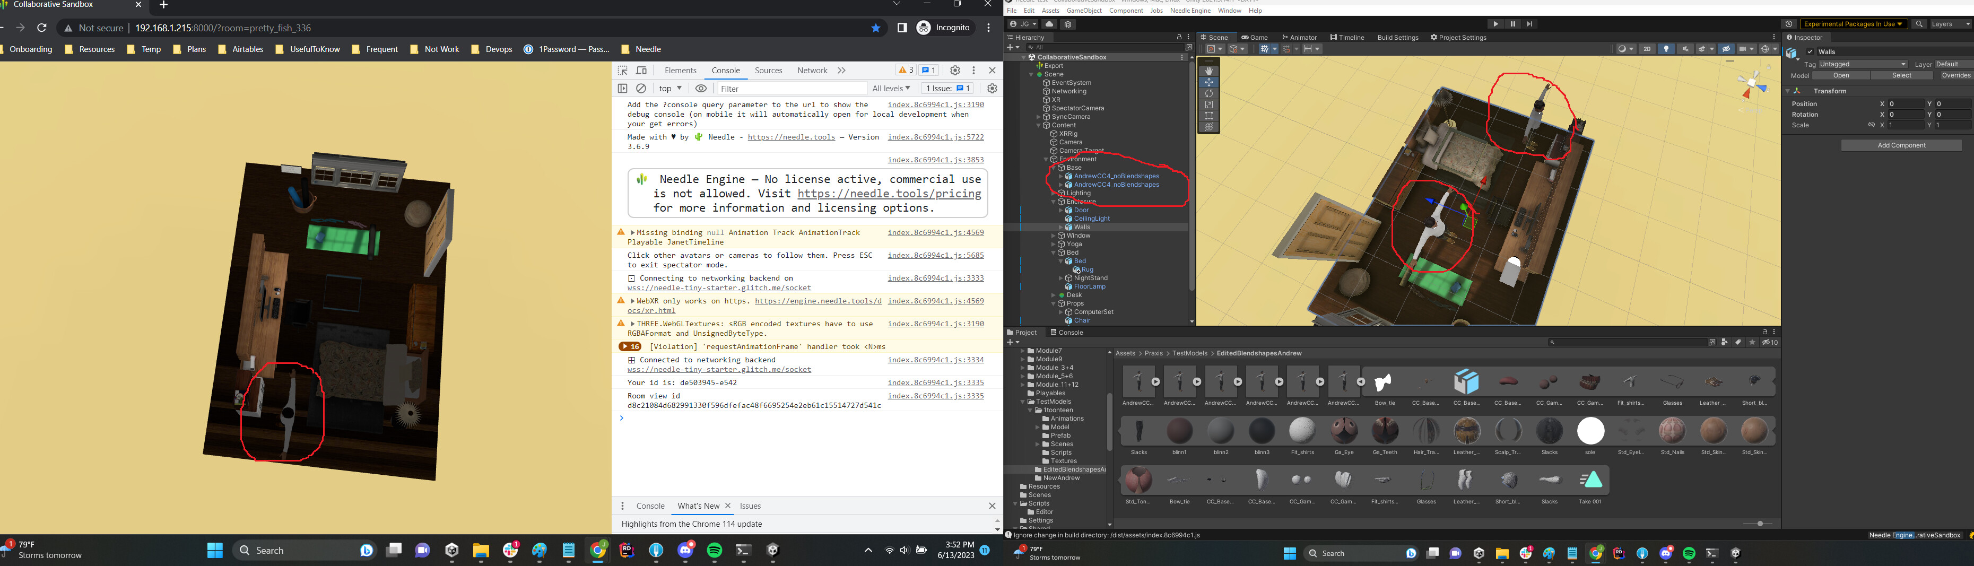
Task: Select the Transform tool in Scene view
Action: [1208, 128]
